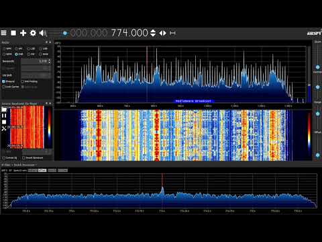Click the red file player waterfall thumbnail

[x=27, y=127]
